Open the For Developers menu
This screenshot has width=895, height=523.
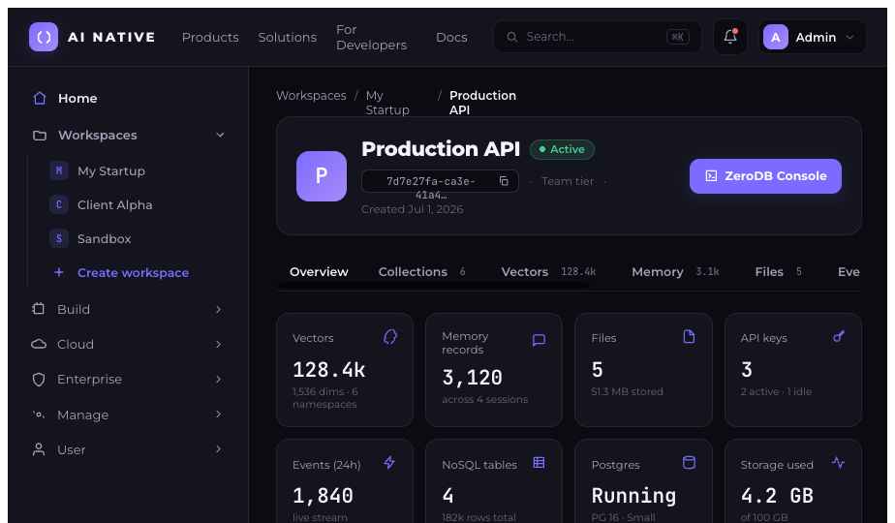(371, 37)
